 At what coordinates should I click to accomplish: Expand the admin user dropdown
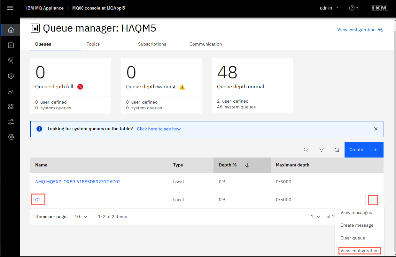pyautogui.click(x=338, y=8)
